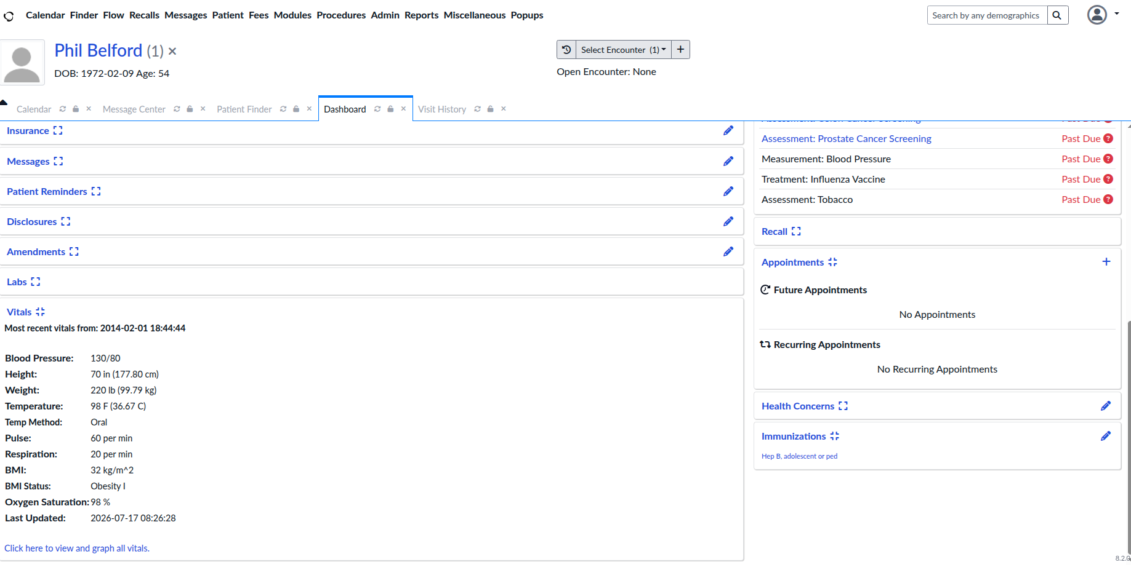Edit Insurance section with pencil icon
Viewport: 1131px width, 565px height.
[x=728, y=130]
